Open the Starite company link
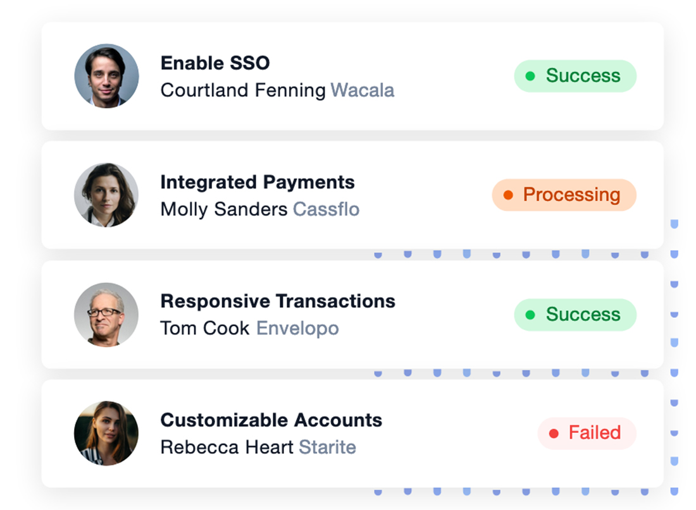 pyautogui.click(x=328, y=447)
